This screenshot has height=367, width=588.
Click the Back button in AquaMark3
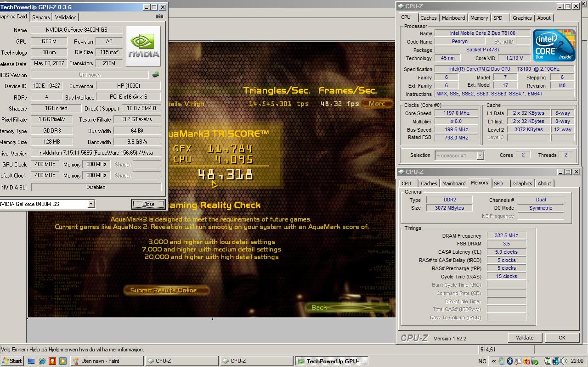(x=347, y=307)
